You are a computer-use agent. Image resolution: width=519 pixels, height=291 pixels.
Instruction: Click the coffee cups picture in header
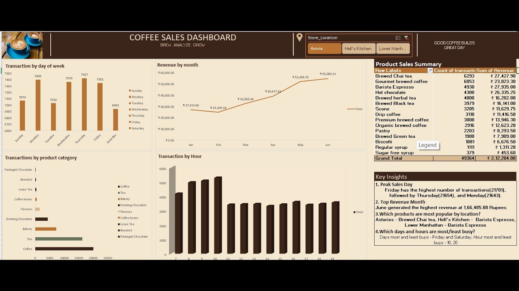[x=22, y=45]
